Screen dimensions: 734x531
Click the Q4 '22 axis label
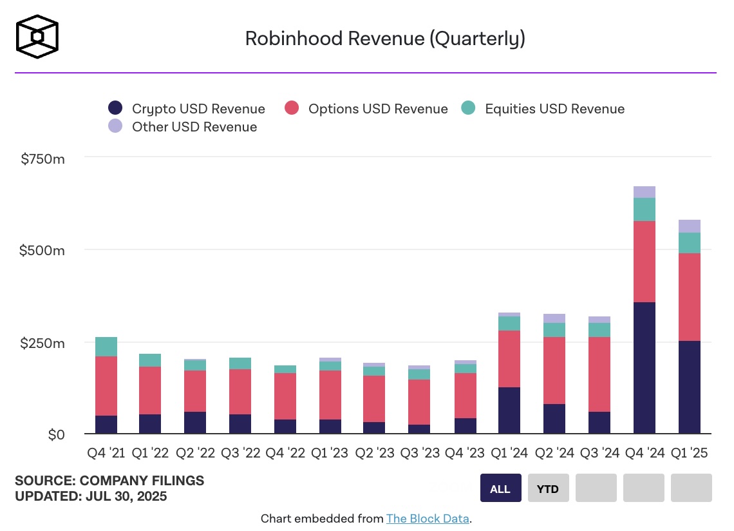(x=285, y=453)
